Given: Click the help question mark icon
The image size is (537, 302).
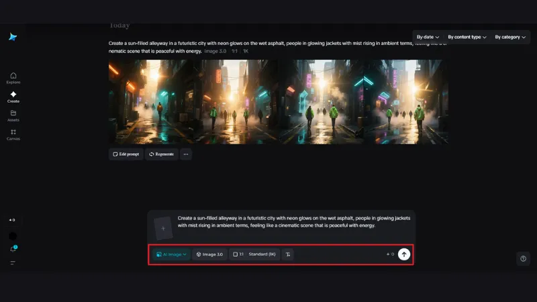Looking at the screenshot, I should [524, 258].
